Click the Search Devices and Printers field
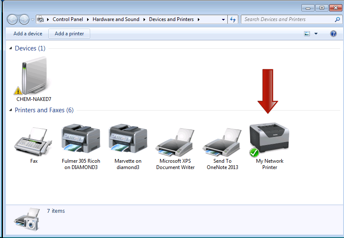The width and height of the screenshot is (344, 238). point(288,19)
